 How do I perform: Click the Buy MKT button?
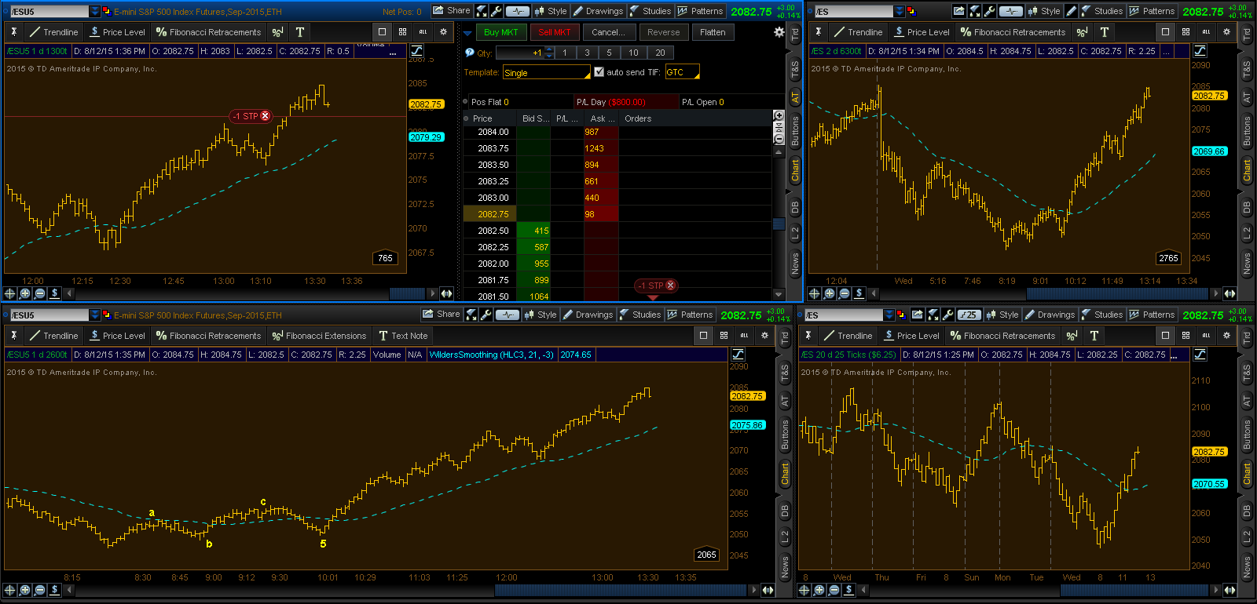[x=501, y=32]
